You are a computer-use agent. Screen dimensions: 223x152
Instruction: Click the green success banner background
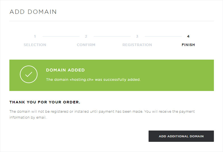(x=171, y=75)
